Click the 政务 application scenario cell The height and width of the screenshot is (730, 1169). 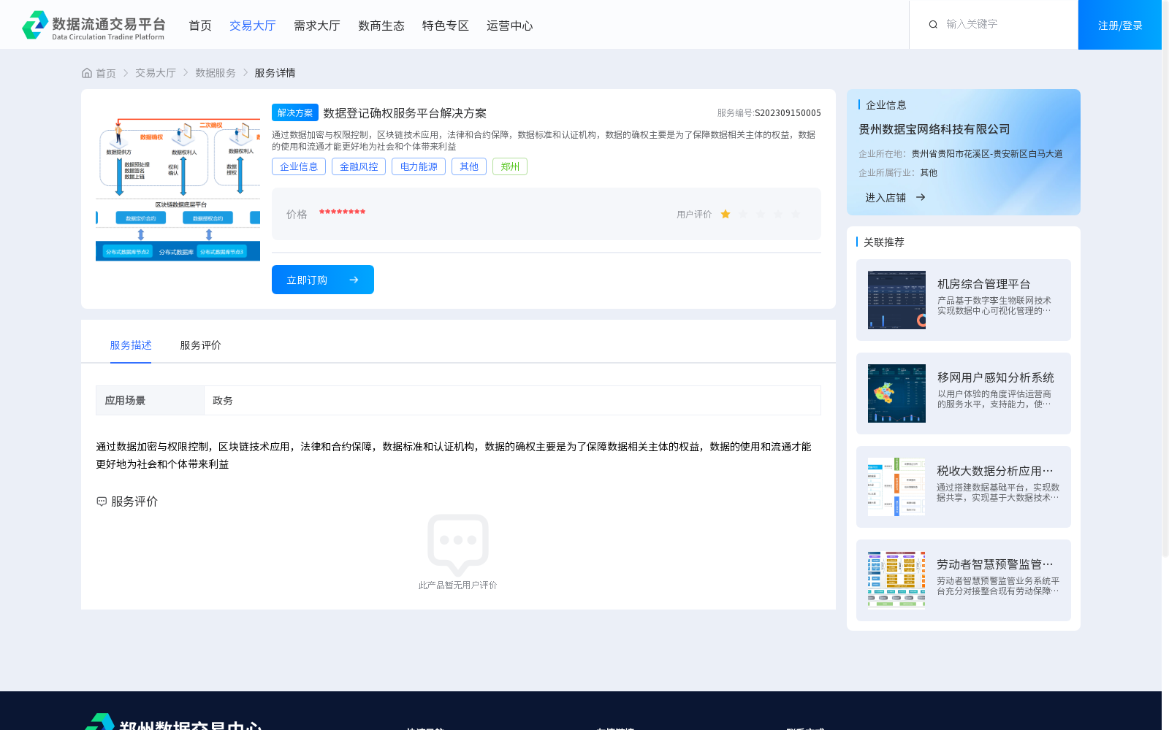point(512,401)
